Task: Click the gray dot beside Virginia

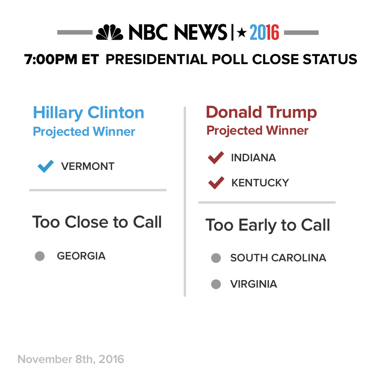Action: [216, 284]
